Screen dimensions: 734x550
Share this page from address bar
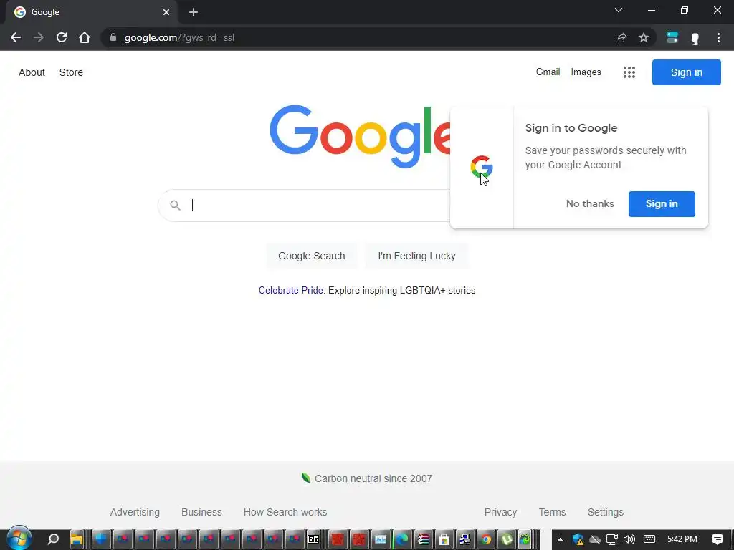pos(621,37)
